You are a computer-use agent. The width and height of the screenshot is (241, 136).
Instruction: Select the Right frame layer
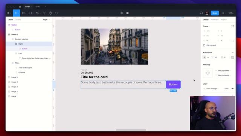[29, 44]
